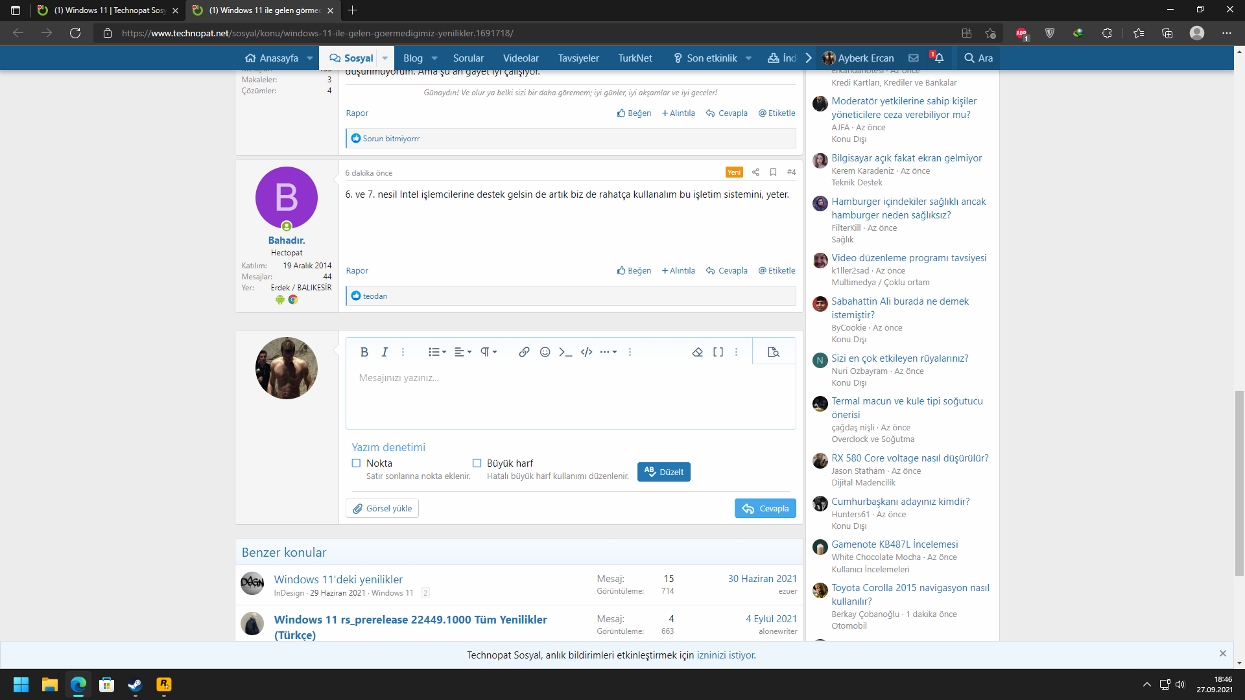Click the page vertical scrollbar thumb
The image size is (1245, 700).
click(x=1239, y=483)
